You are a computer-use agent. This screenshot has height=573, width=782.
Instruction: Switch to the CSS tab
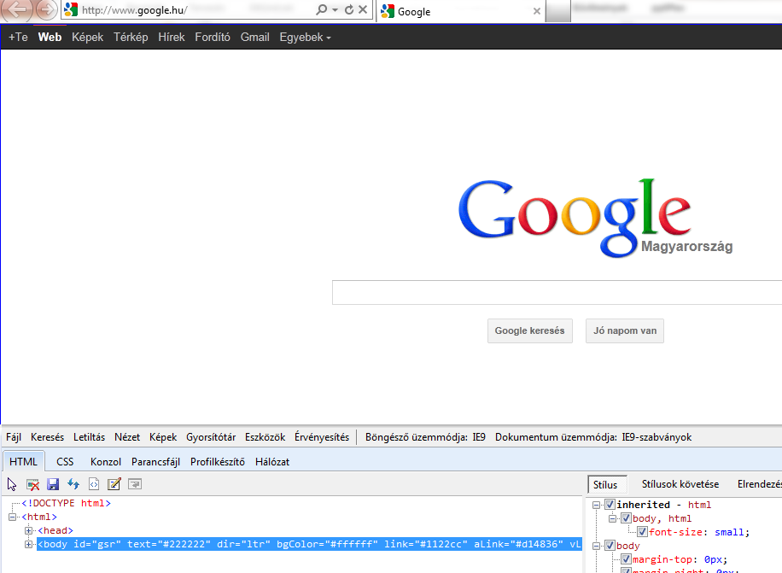pyautogui.click(x=65, y=462)
